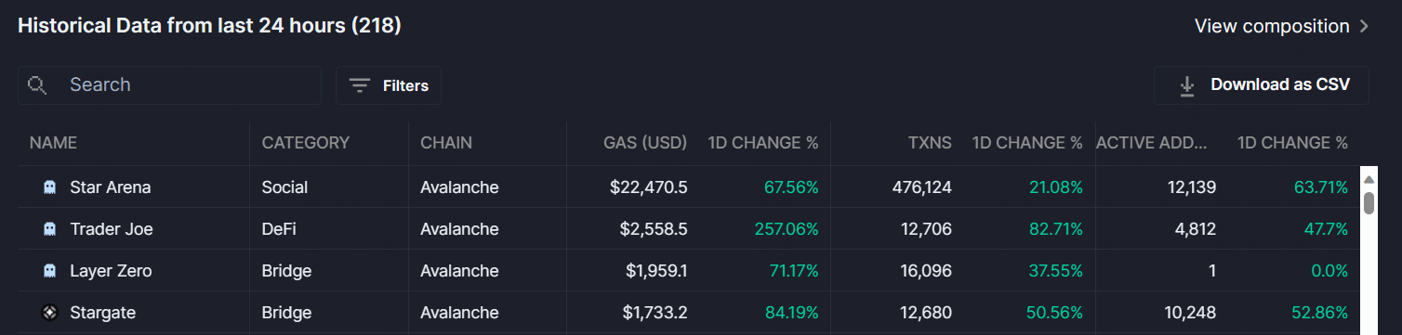The image size is (1402, 335).
Task: Click the download arrow icon
Action: pos(1186,85)
